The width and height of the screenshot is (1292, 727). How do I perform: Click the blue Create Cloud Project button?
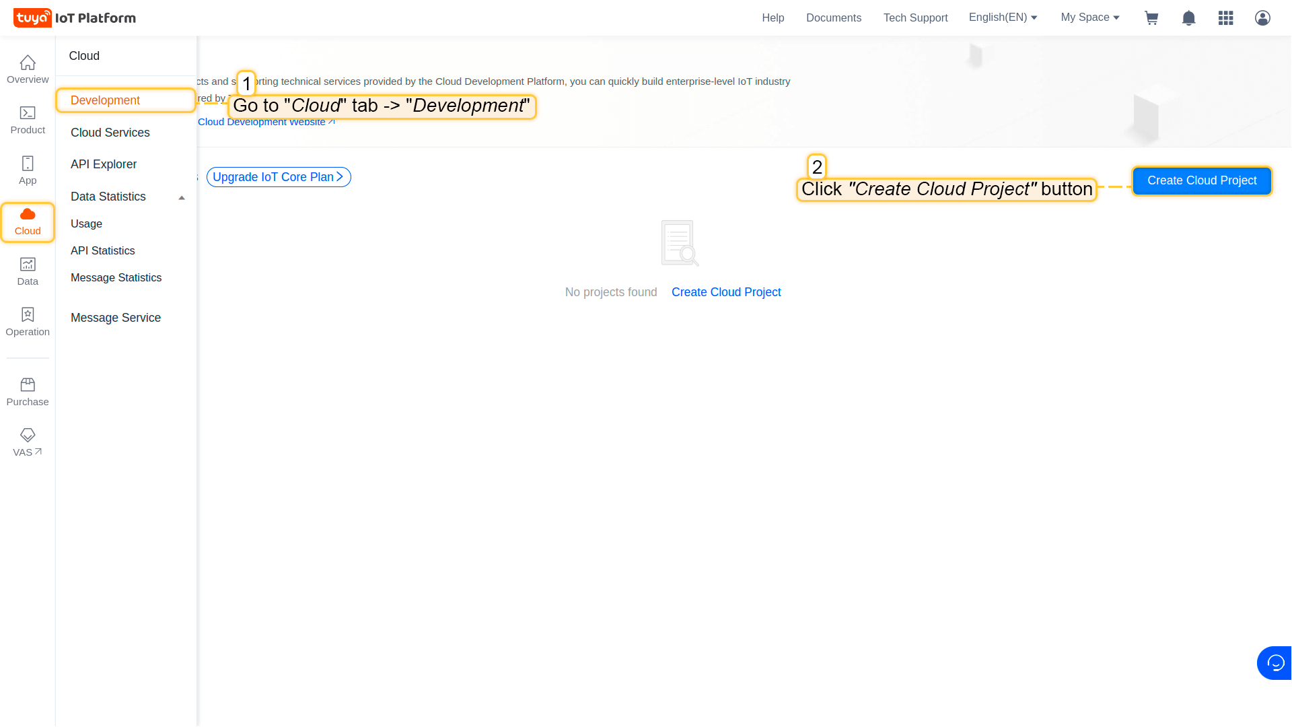(x=1201, y=180)
